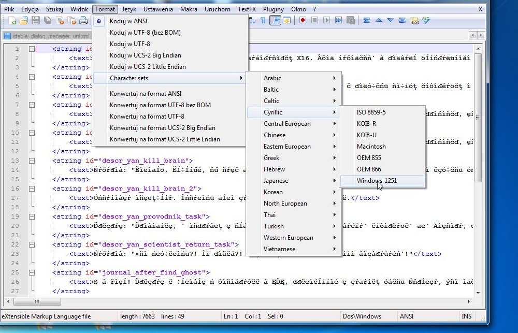Screen dimensions: 518x333
Task: Expand the Greek character set submenu
Action: coord(294,158)
